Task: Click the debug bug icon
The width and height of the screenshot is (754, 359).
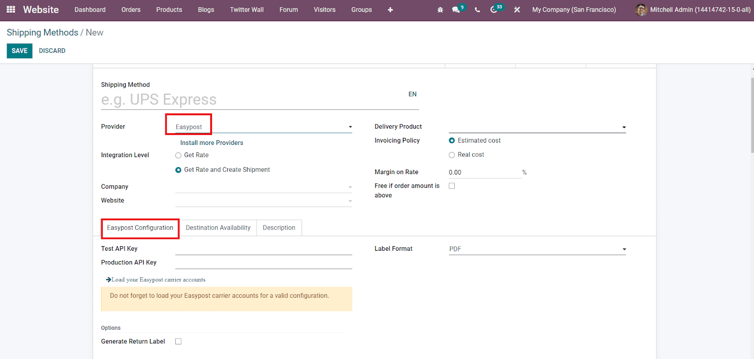Action: click(x=440, y=10)
